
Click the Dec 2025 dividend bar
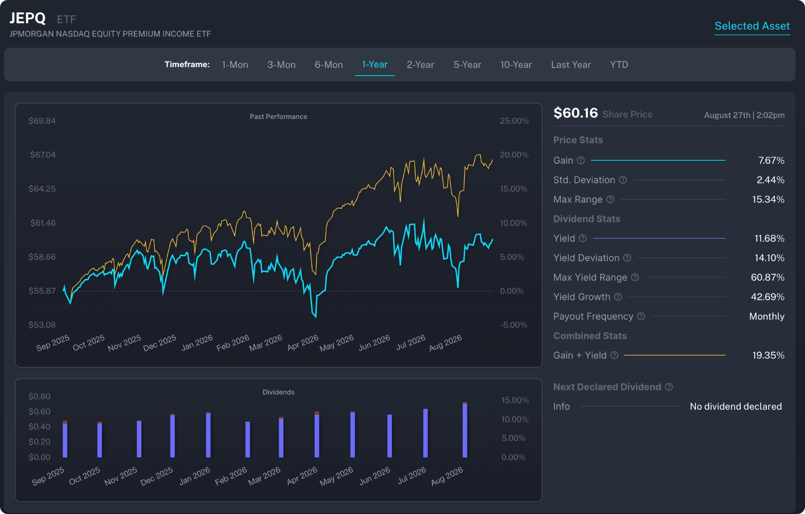172,435
